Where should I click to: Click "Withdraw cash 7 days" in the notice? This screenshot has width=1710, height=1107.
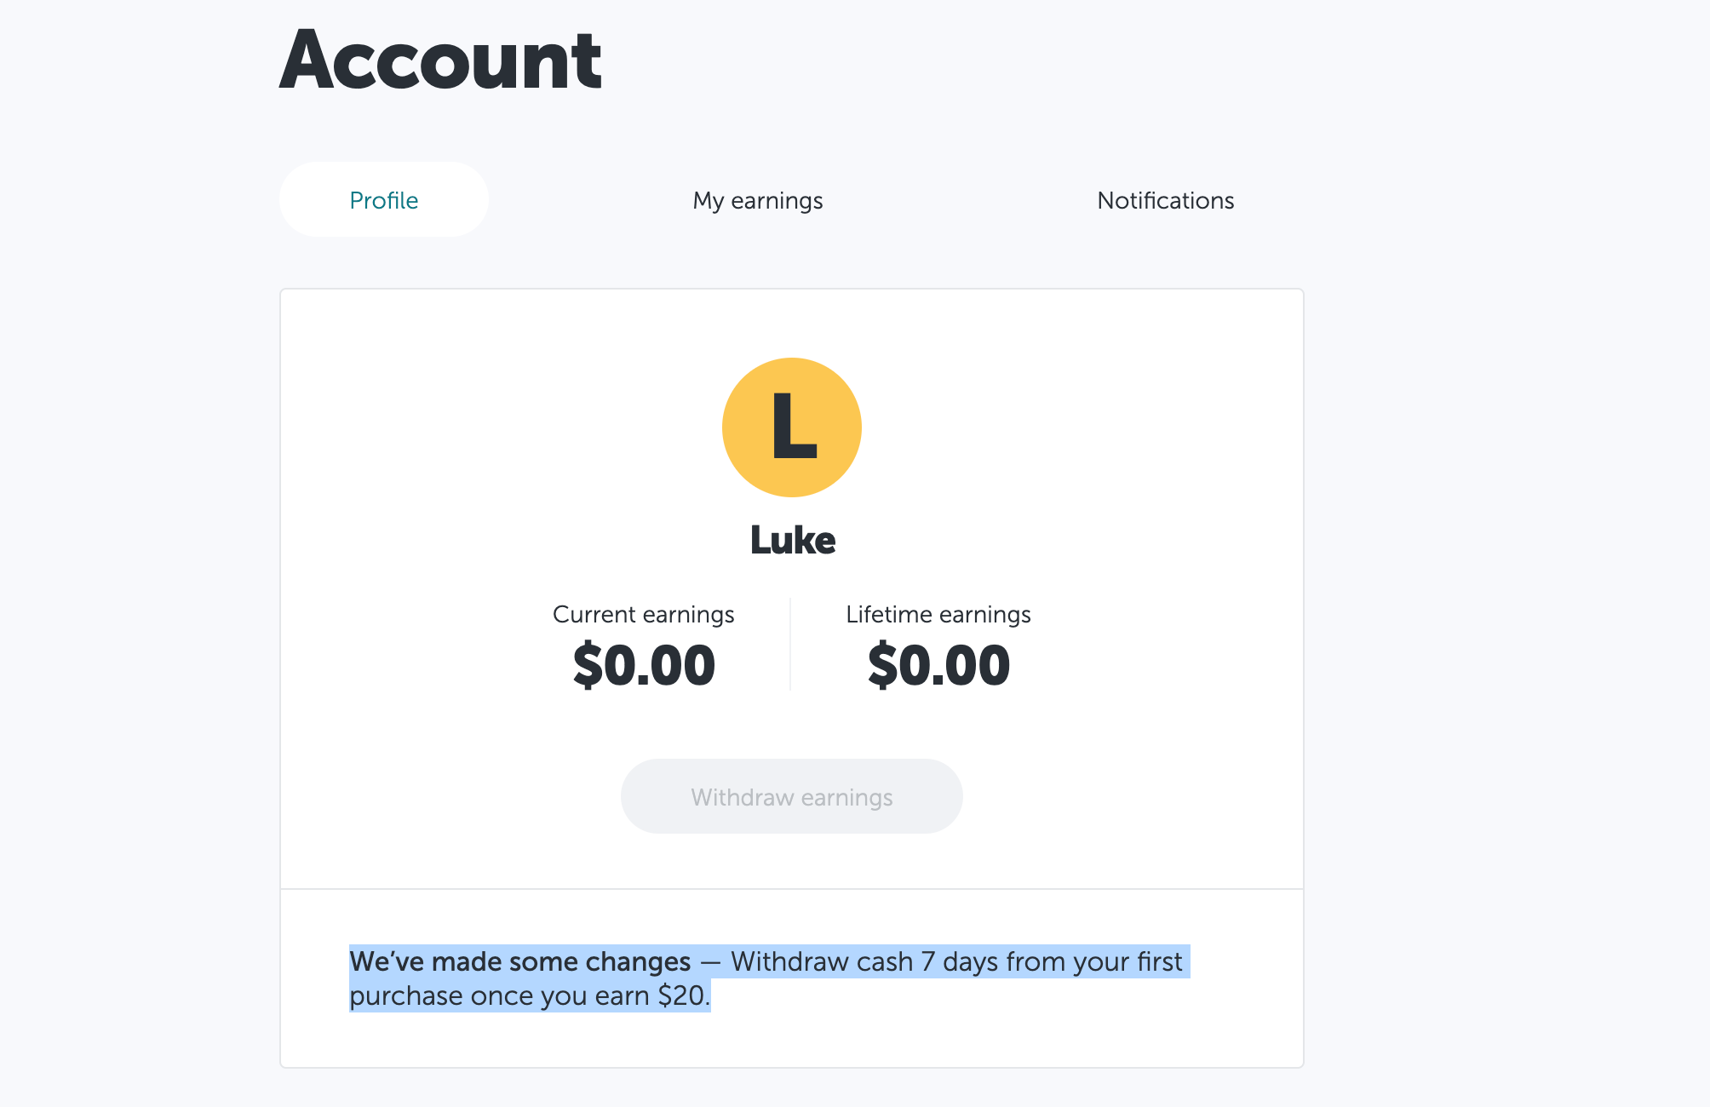(x=864, y=961)
